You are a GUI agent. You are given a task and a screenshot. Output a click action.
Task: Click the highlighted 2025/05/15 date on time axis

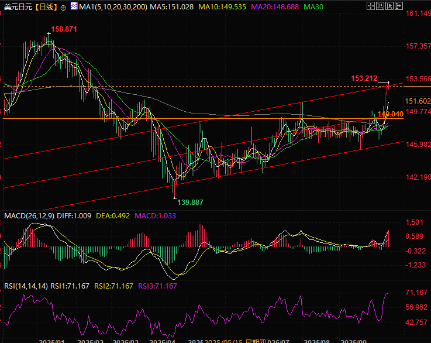(x=223, y=339)
